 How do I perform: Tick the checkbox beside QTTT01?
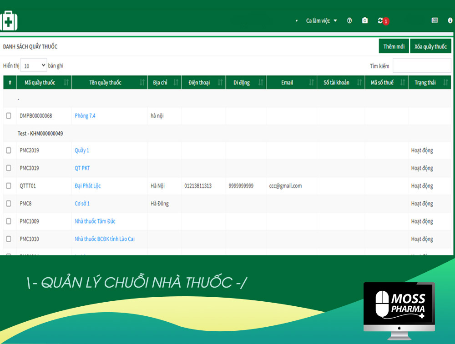pos(8,186)
